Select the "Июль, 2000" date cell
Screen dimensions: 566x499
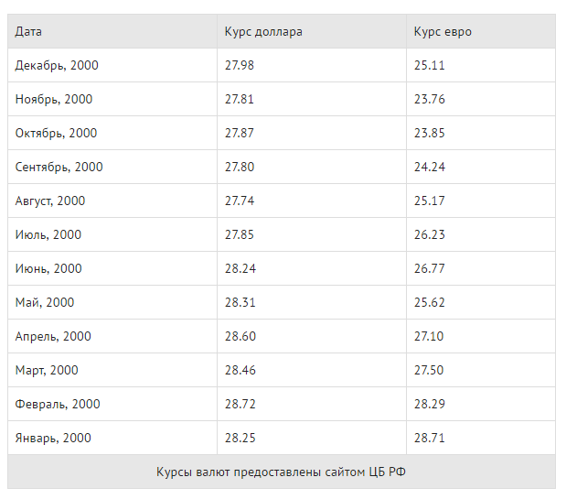pyautogui.click(x=48, y=235)
